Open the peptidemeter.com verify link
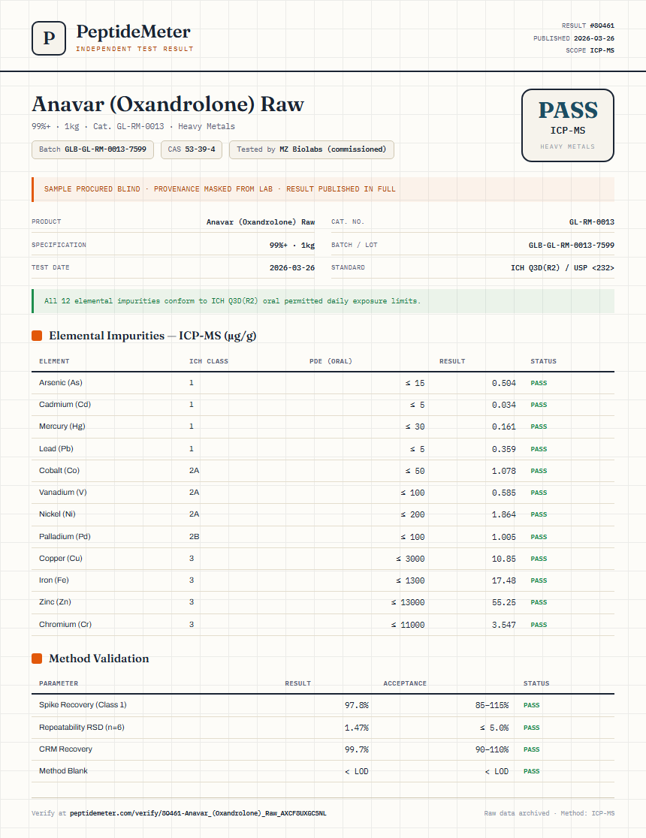The width and height of the screenshot is (646, 838). 198,813
